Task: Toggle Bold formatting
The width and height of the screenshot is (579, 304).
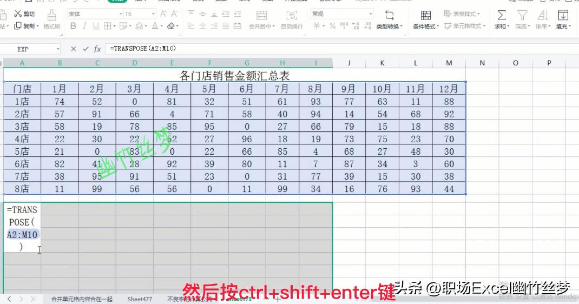Action: point(73,26)
